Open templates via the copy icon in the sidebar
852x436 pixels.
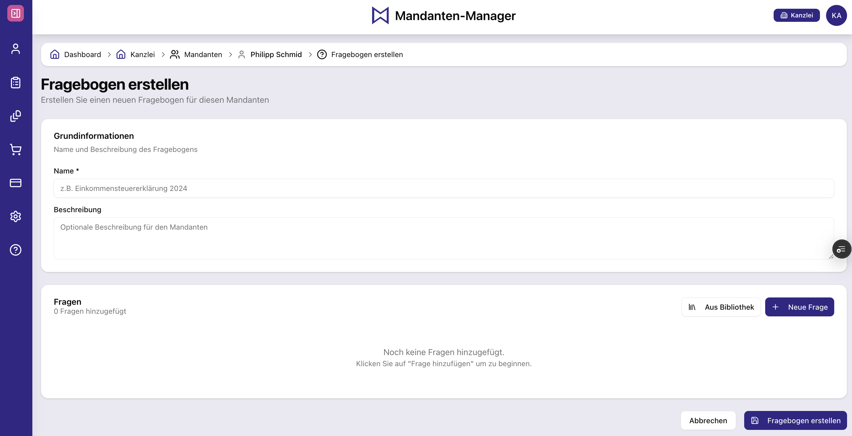pyautogui.click(x=15, y=116)
